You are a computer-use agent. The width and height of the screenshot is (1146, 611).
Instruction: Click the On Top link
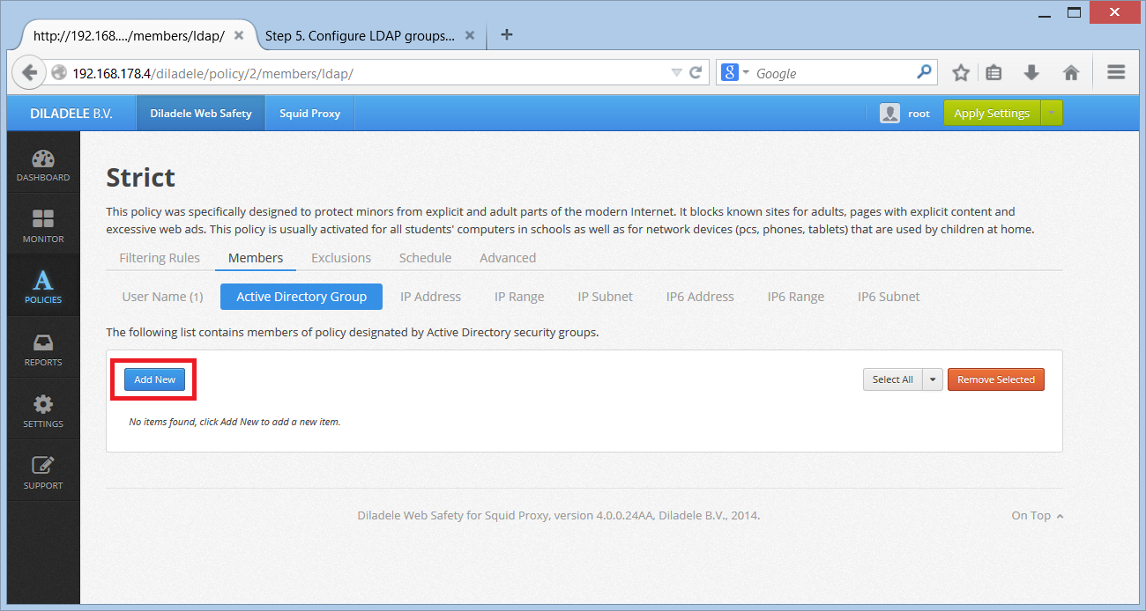(1037, 516)
